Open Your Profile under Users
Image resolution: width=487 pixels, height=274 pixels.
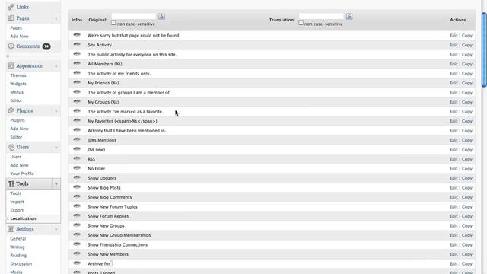pos(22,174)
